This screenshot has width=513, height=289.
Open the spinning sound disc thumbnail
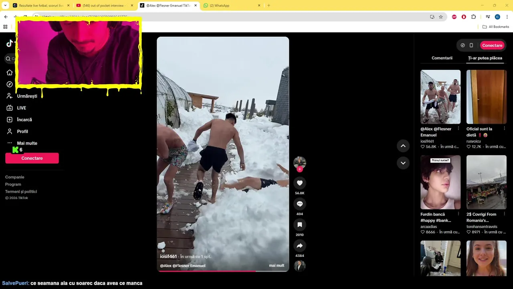[299, 266]
